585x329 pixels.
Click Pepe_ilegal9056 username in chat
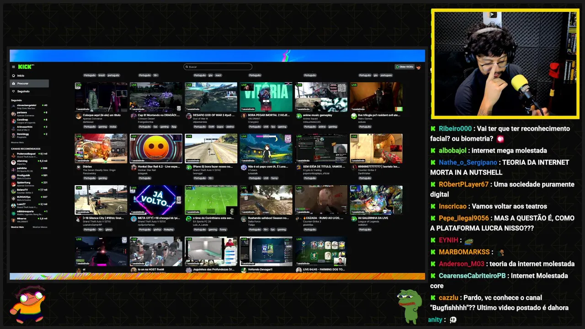pyautogui.click(x=464, y=218)
